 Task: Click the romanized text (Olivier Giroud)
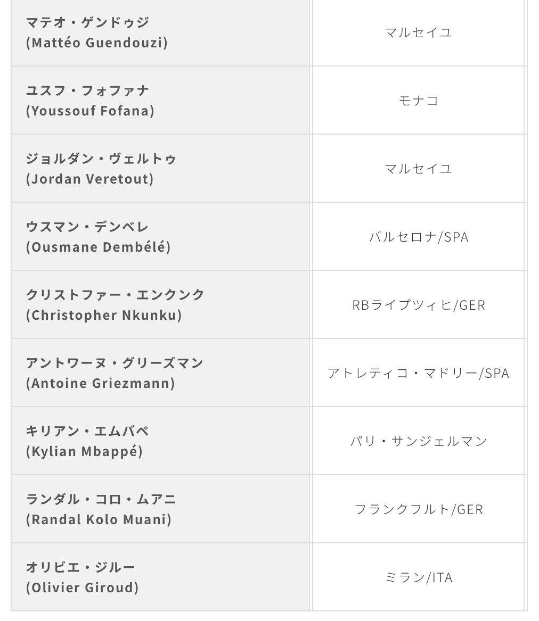pyautogui.click(x=82, y=588)
